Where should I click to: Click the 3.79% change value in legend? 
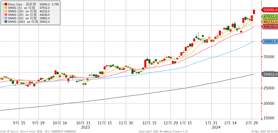[x=55, y=4]
